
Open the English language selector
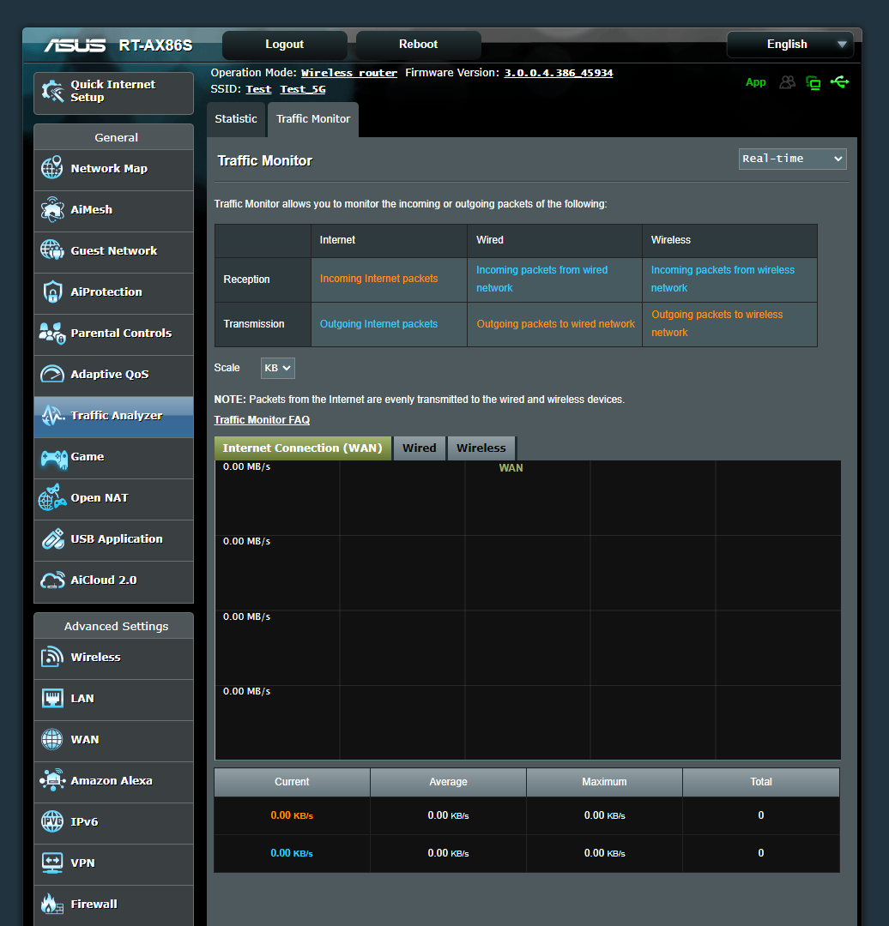click(x=789, y=44)
